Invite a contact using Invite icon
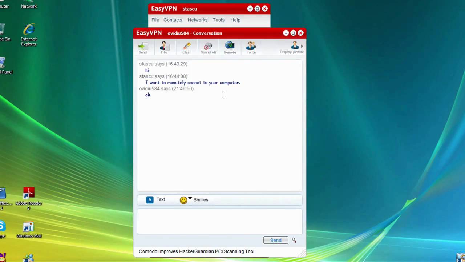The width and height of the screenshot is (465, 262). point(251,48)
